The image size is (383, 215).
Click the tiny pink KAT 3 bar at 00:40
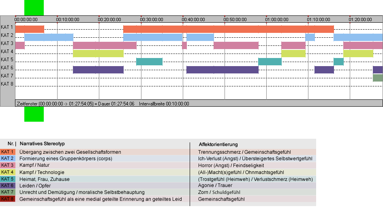point(184,45)
